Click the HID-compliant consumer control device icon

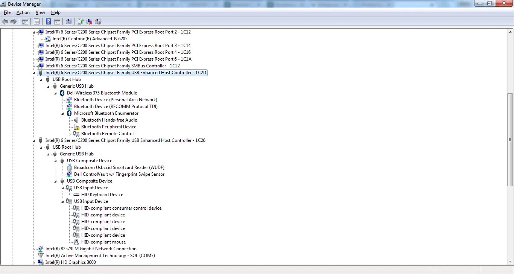(76, 208)
